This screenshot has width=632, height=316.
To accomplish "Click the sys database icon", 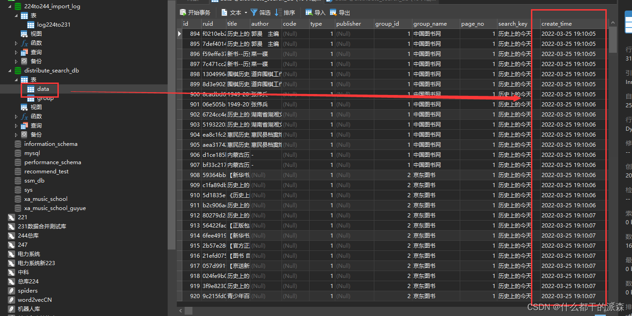I will pos(18,190).
